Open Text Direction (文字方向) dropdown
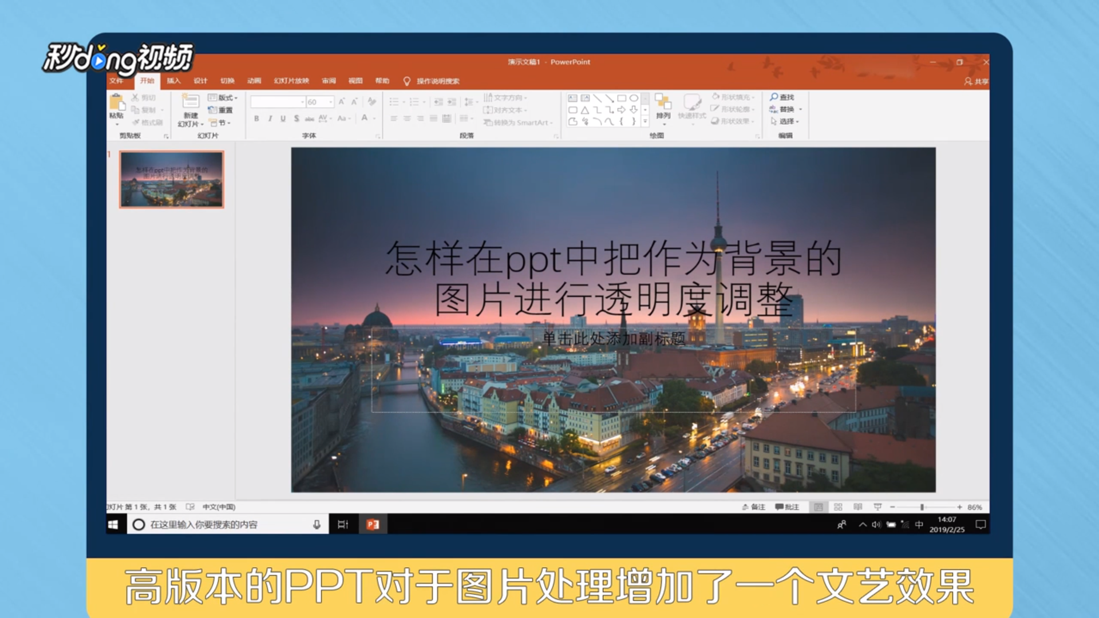1099x618 pixels. click(505, 98)
